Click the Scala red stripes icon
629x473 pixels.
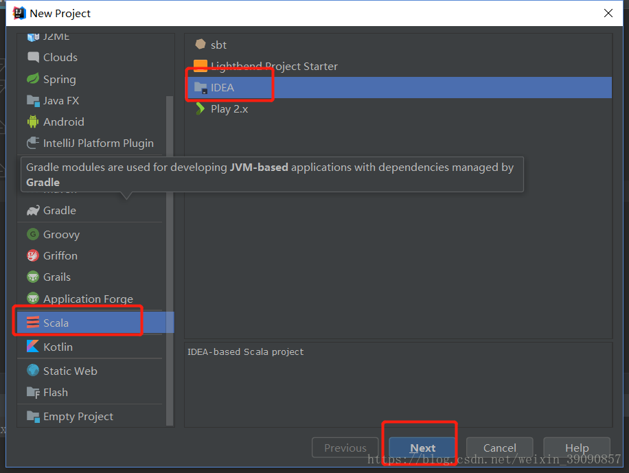point(33,322)
